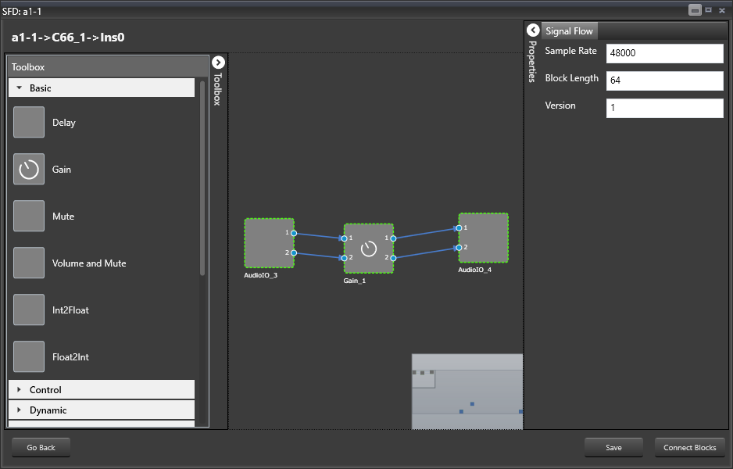733x469 pixels.
Task: Click input port 1 of AudioIO_4
Action: coord(459,228)
